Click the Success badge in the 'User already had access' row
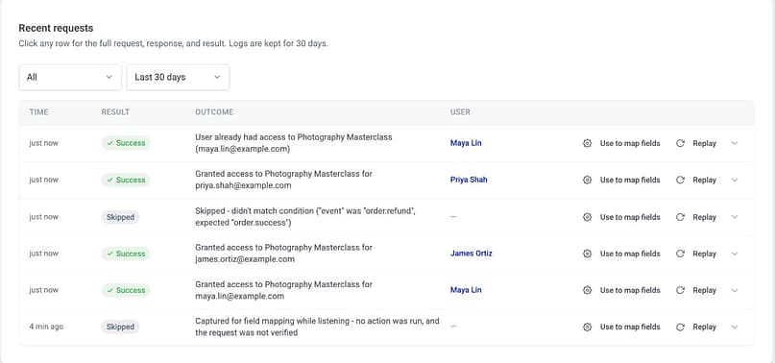 tap(126, 143)
